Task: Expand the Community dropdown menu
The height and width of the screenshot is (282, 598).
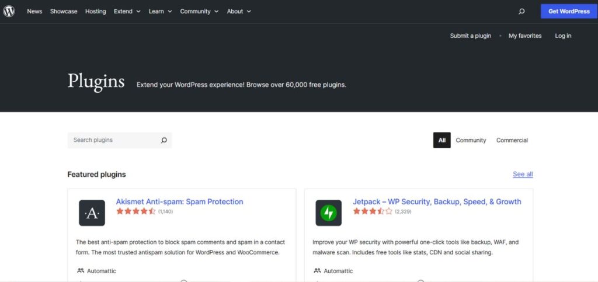Action: (x=200, y=12)
